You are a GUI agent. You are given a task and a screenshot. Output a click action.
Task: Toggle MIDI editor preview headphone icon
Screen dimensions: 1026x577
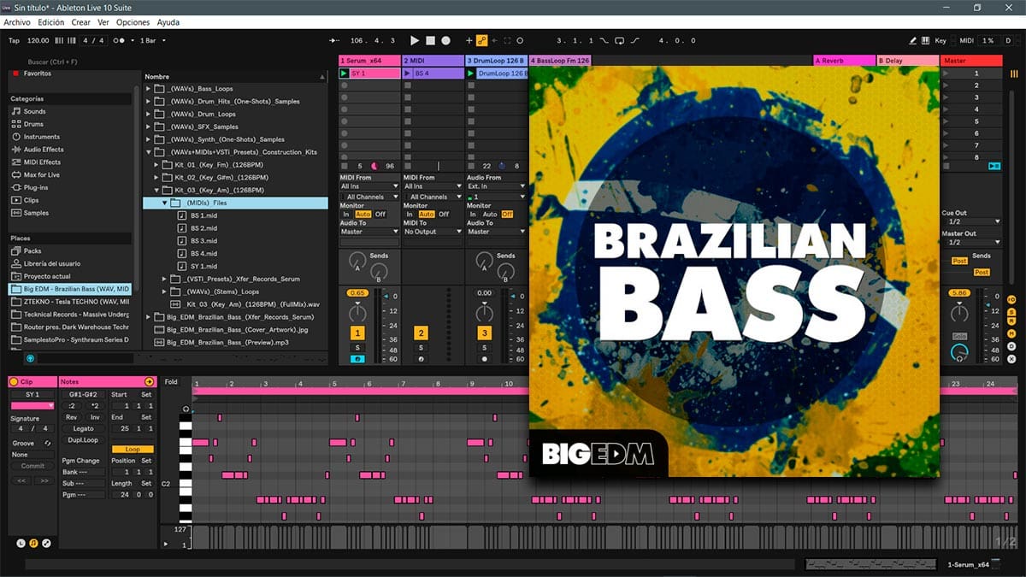(186, 409)
